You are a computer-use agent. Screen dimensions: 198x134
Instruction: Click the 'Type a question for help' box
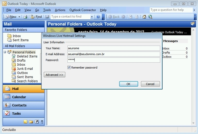[171, 10]
